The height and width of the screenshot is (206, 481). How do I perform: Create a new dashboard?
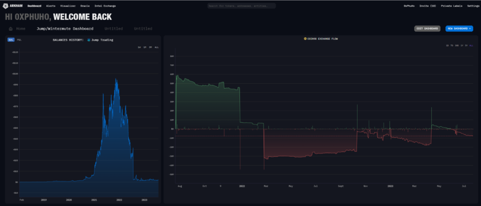(459, 29)
